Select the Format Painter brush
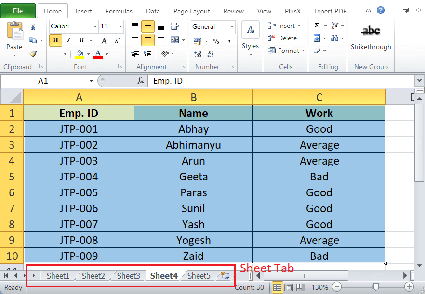Screen dimensions: 425x294 point(33,54)
